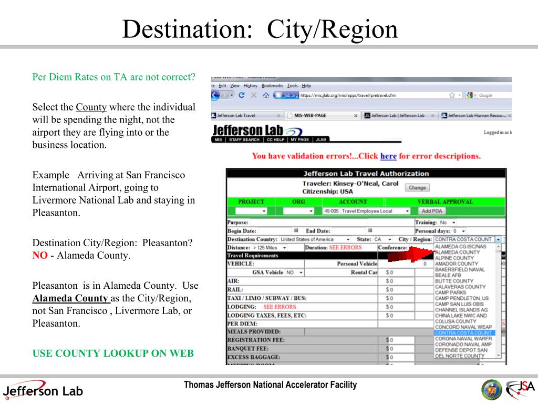The image size is (538, 404).
Task: Click the STAFF SEARCH navigation link
Action: pos(244,139)
